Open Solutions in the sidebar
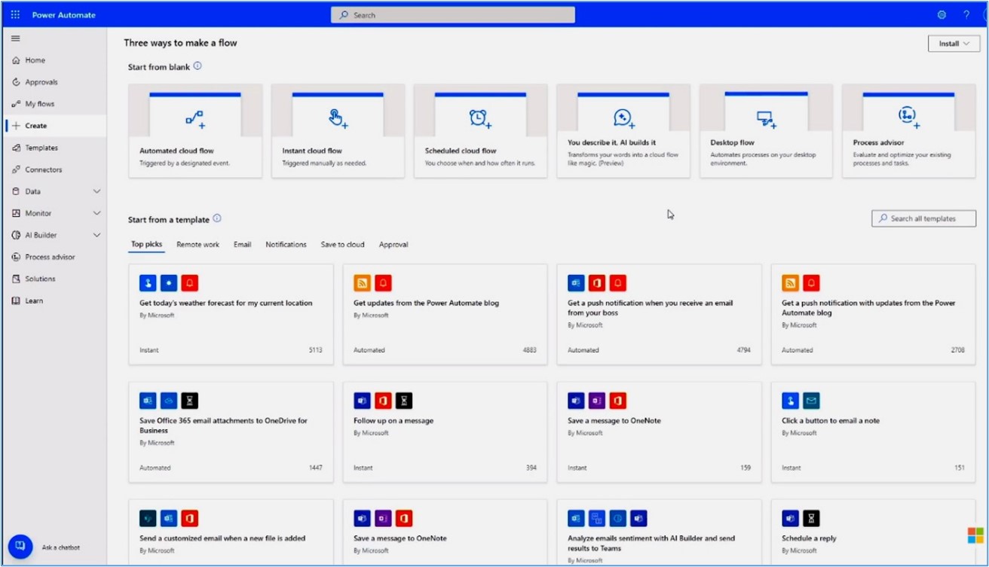The width and height of the screenshot is (989, 567). [x=54, y=279]
